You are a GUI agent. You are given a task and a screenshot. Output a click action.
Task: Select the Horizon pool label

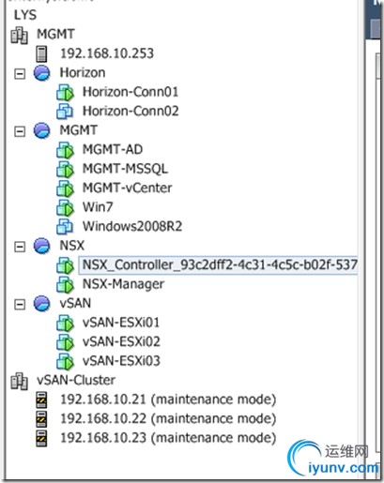(83, 72)
